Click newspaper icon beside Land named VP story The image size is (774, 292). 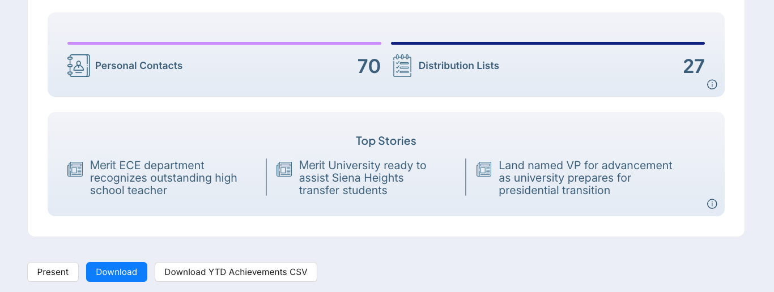pyautogui.click(x=484, y=169)
